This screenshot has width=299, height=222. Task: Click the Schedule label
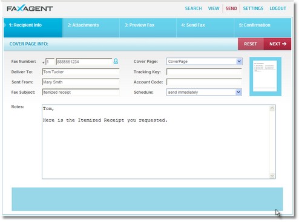pyautogui.click(x=143, y=92)
